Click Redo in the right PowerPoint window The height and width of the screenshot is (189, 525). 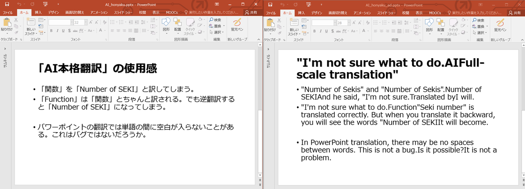pos(295,4)
